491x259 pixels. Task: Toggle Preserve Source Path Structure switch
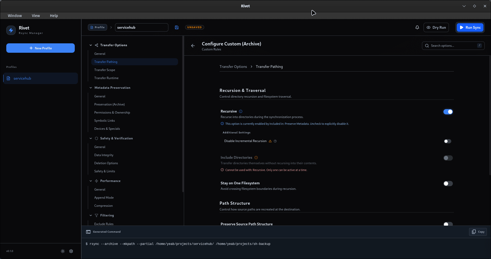point(448,224)
